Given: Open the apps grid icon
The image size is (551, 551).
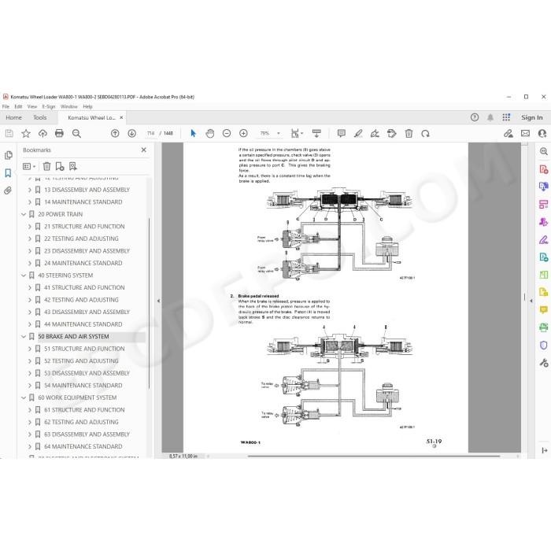Looking at the screenshot, I should click(506, 117).
